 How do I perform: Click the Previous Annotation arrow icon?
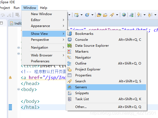[150, 15]
